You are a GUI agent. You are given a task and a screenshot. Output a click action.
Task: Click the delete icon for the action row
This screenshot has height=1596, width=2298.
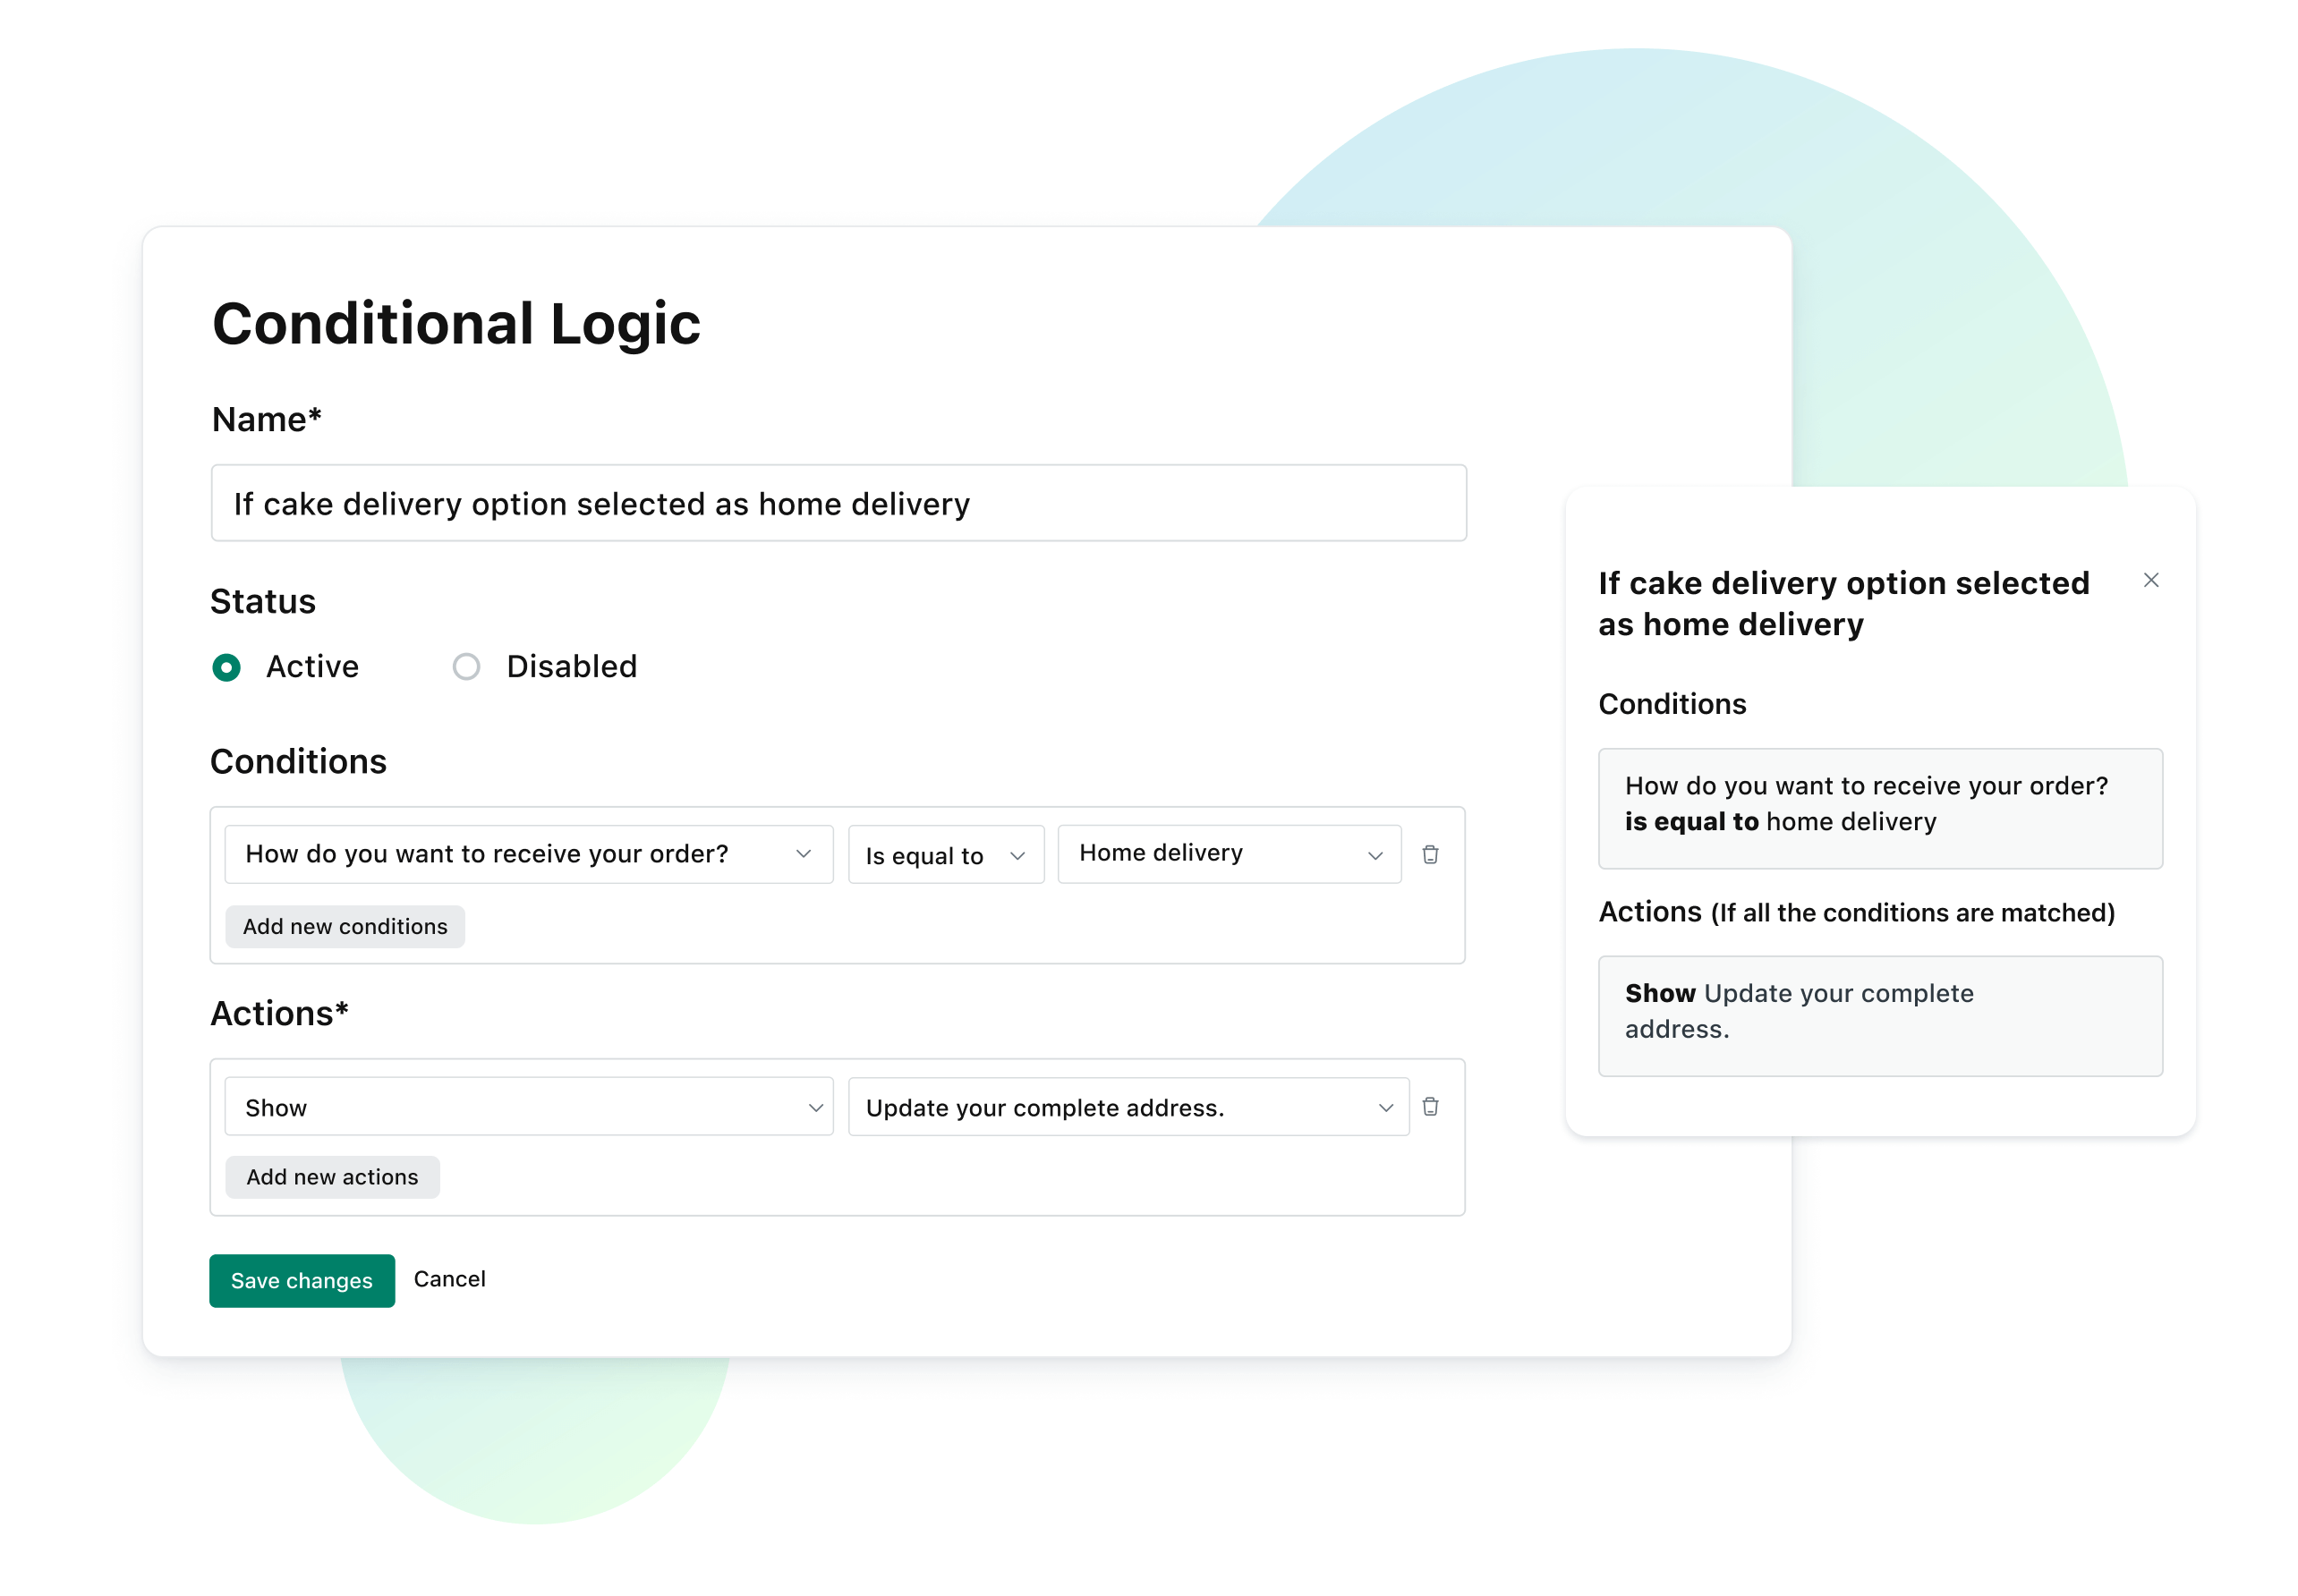pos(1430,1106)
